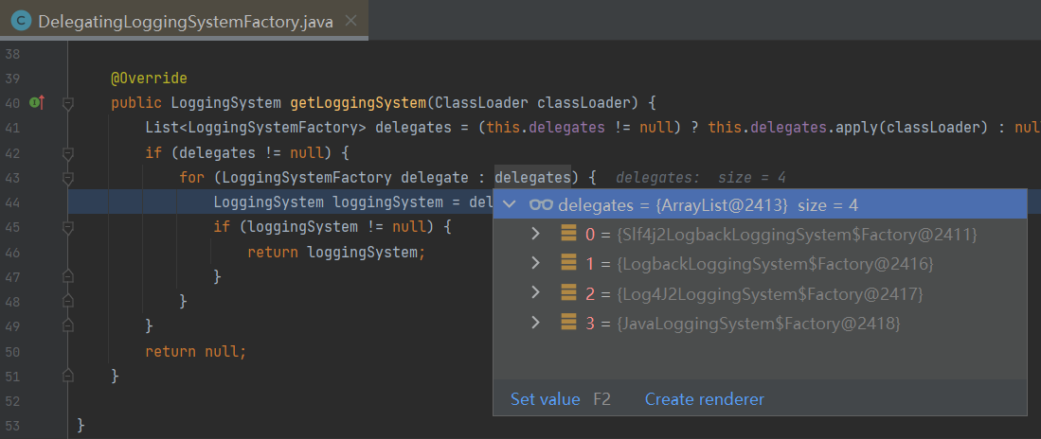Screen dimensions: 1041x439
Task: Collapse the for loop fold at line 43
Action: point(67,178)
